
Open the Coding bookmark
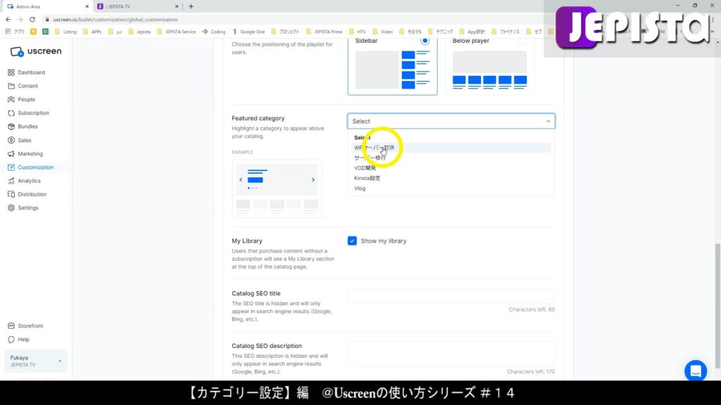pos(214,32)
